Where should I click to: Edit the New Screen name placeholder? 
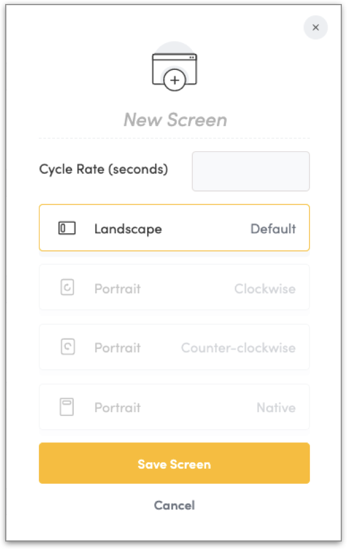pos(175,120)
